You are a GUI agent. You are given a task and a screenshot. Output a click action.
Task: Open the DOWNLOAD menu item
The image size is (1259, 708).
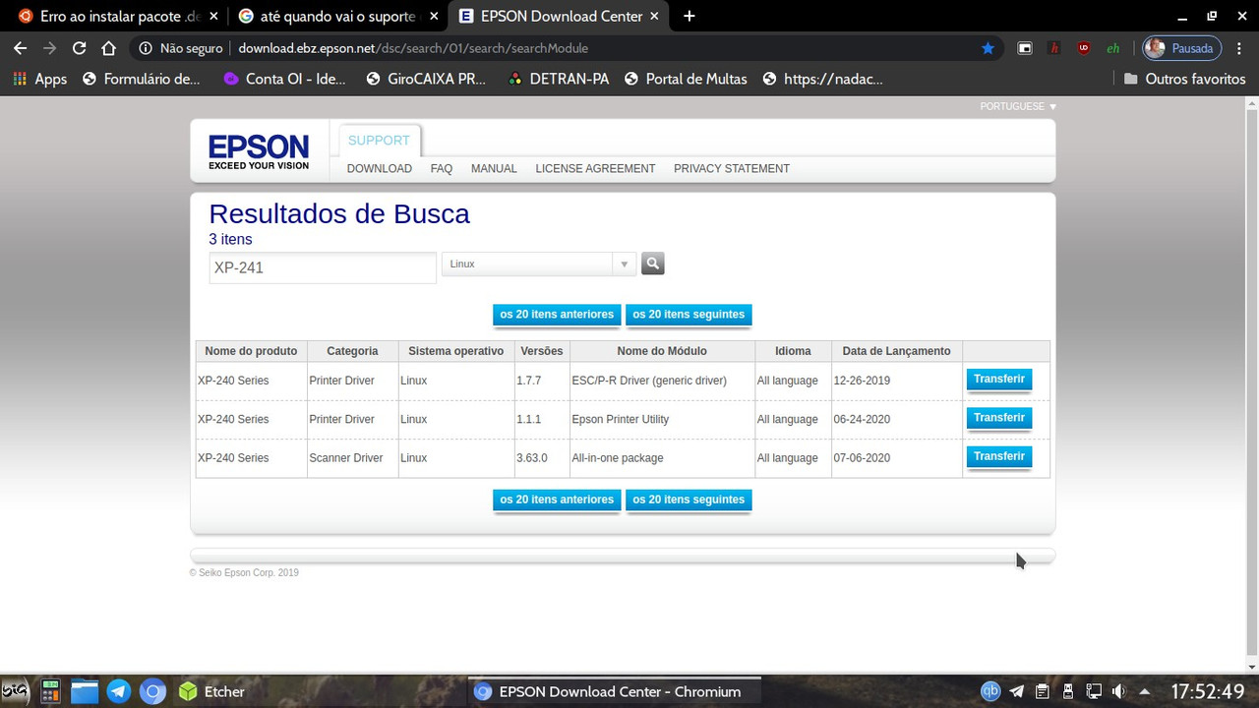pyautogui.click(x=380, y=168)
